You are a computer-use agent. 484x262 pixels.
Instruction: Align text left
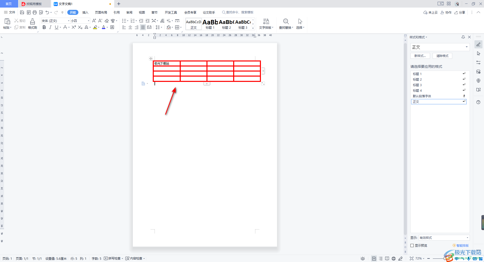[x=124, y=27]
